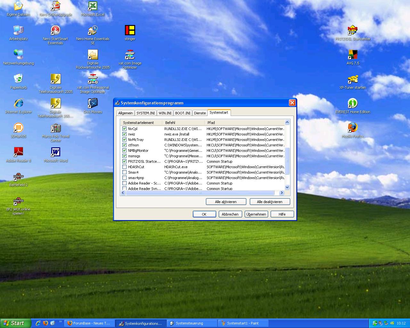Image resolution: width=410 pixels, height=328 pixels.
Task: Open the Windows Start menu
Action: click(x=16, y=323)
